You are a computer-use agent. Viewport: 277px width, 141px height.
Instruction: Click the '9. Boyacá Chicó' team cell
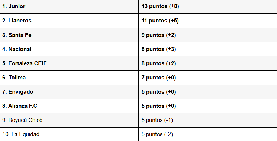coord(69,120)
